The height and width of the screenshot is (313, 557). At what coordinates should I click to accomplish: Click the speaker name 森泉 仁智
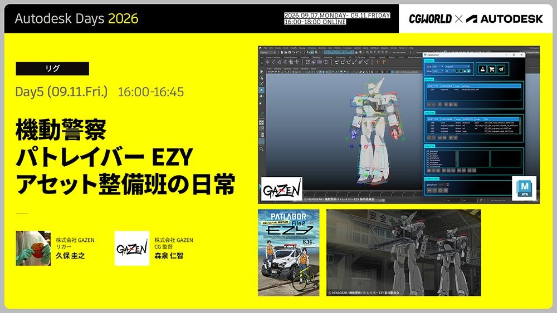coord(169,256)
